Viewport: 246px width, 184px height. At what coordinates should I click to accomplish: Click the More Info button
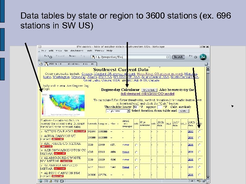pos(149,90)
